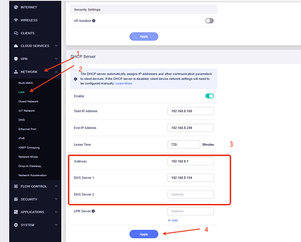Click the DHCP description info icon
The image size is (301, 242).
[x=76, y=79]
